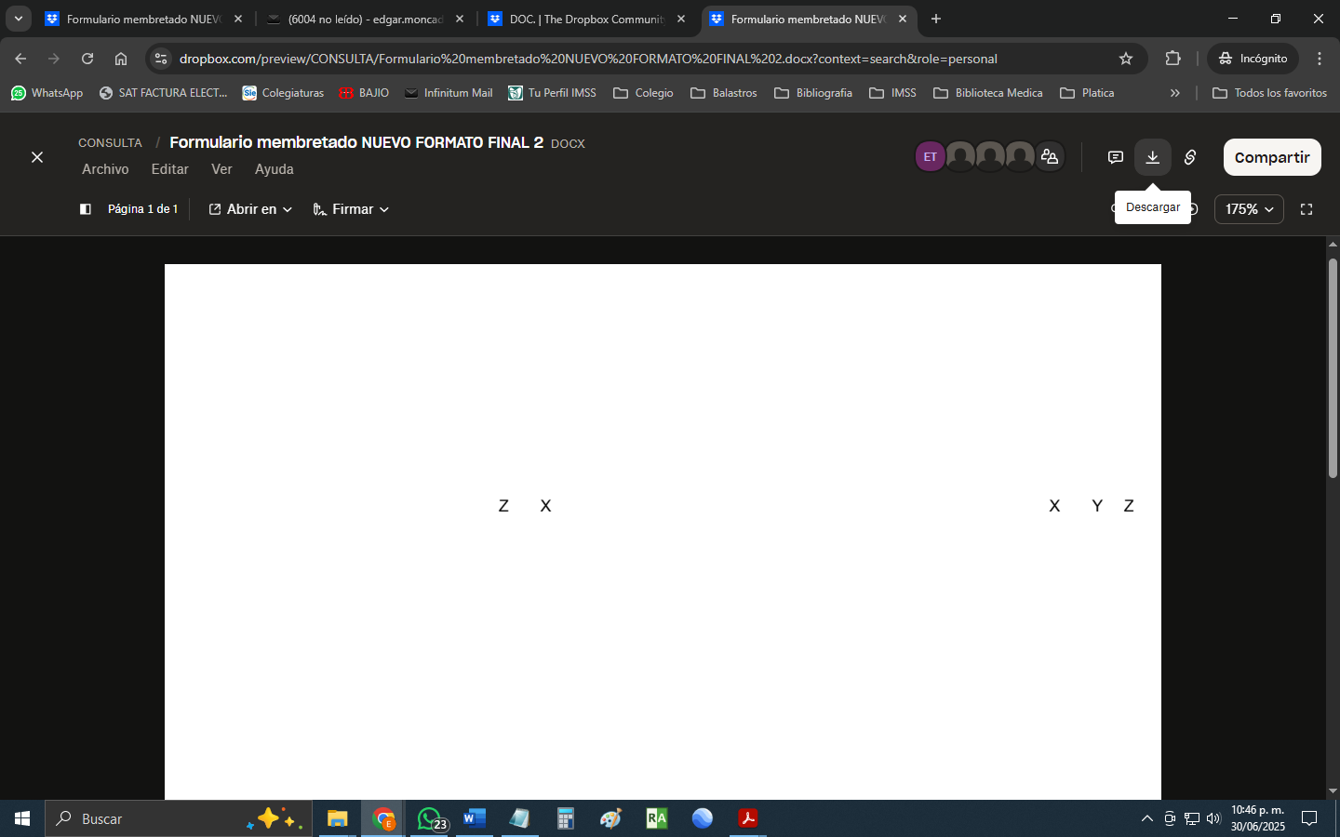The image size is (1340, 837).
Task: Enter full screen preview mode
Action: tap(1306, 209)
